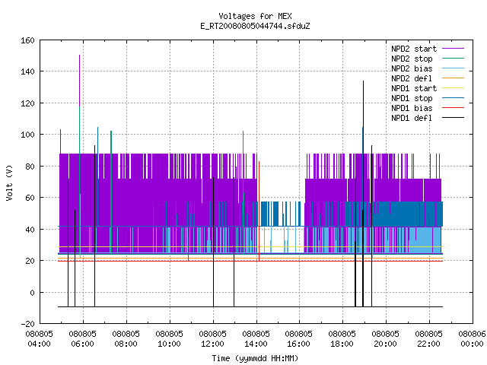The image size is (487, 365).
Task: Click the 16:00 x-axis time label
Action: tap(299, 344)
